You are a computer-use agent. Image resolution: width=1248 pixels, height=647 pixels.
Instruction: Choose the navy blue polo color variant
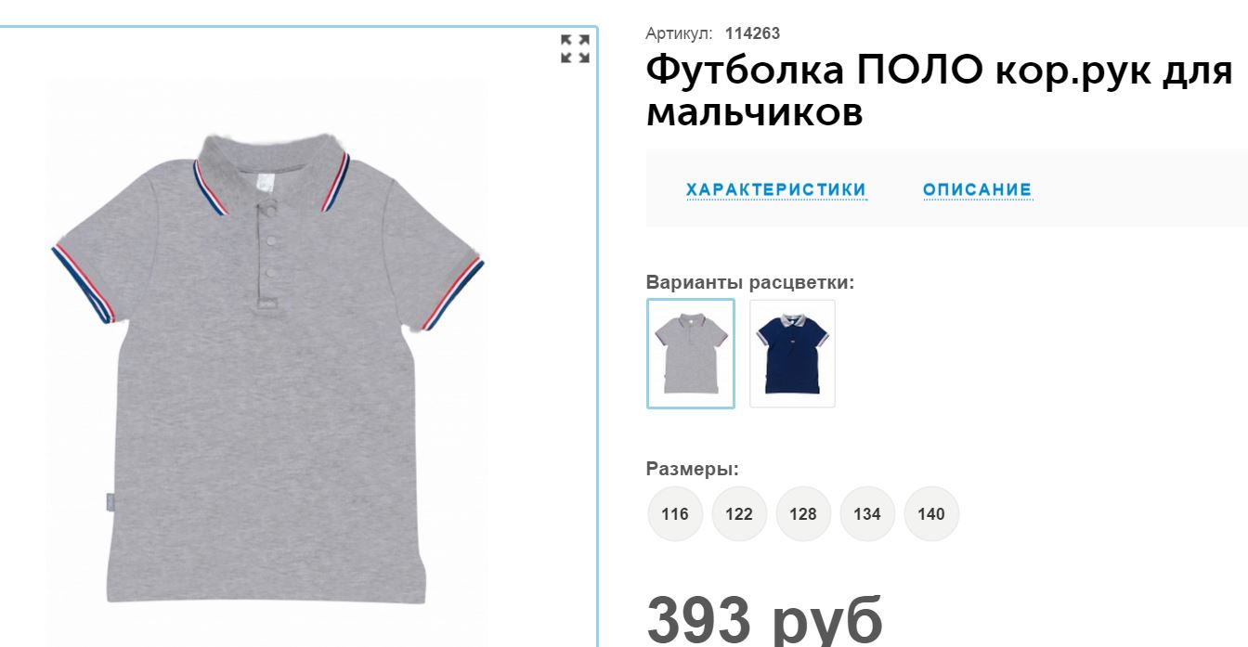coord(792,353)
